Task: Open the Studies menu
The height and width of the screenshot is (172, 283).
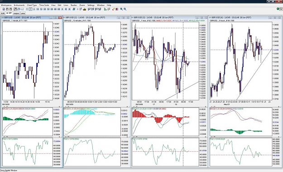Action: coord(74,5)
